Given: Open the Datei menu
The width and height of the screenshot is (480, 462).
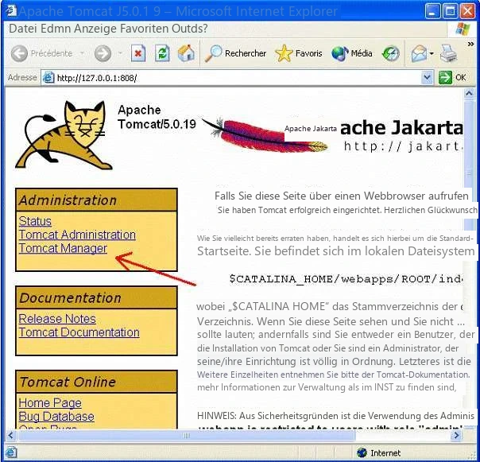Looking at the screenshot, I should (23, 29).
